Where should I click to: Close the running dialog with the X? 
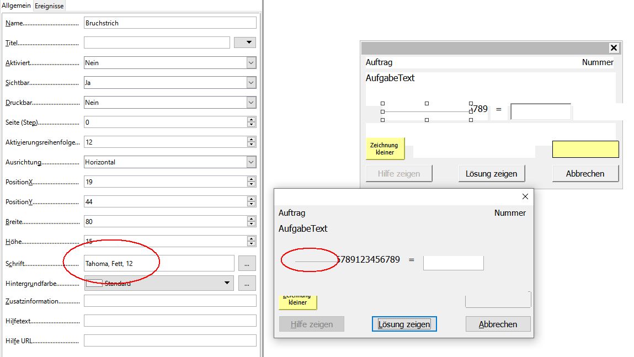(x=525, y=196)
